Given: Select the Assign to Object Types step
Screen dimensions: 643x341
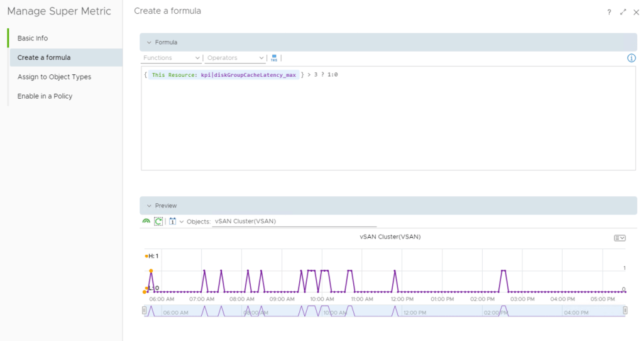Looking at the screenshot, I should [x=54, y=77].
